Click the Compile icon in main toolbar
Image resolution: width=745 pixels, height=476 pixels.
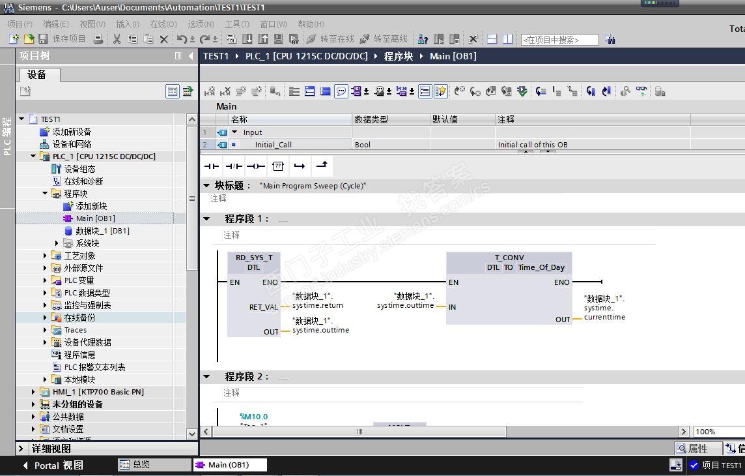[x=231, y=39]
